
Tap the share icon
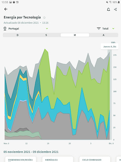pyautogui.click(x=115, y=9)
